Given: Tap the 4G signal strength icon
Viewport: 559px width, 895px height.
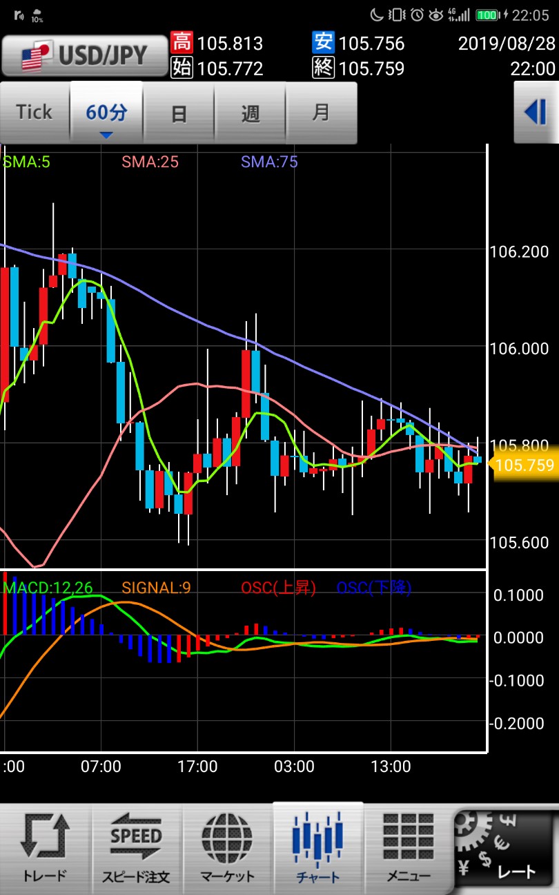Looking at the screenshot, I should coord(458,15).
